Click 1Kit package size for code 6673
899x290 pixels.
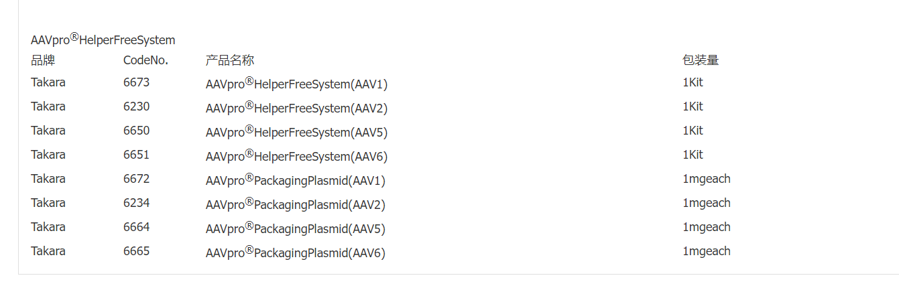(x=693, y=82)
